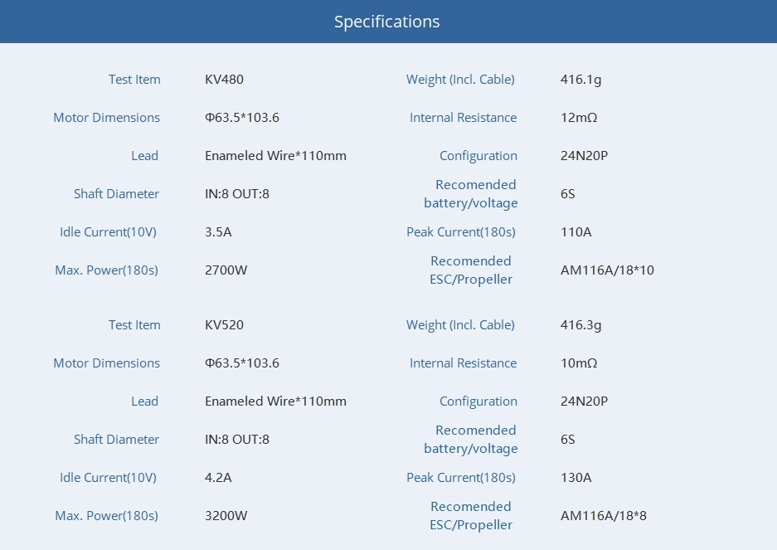777x550 pixels.
Task: Click the AM116A/18*8 ESC/propeller value
Action: tap(603, 516)
